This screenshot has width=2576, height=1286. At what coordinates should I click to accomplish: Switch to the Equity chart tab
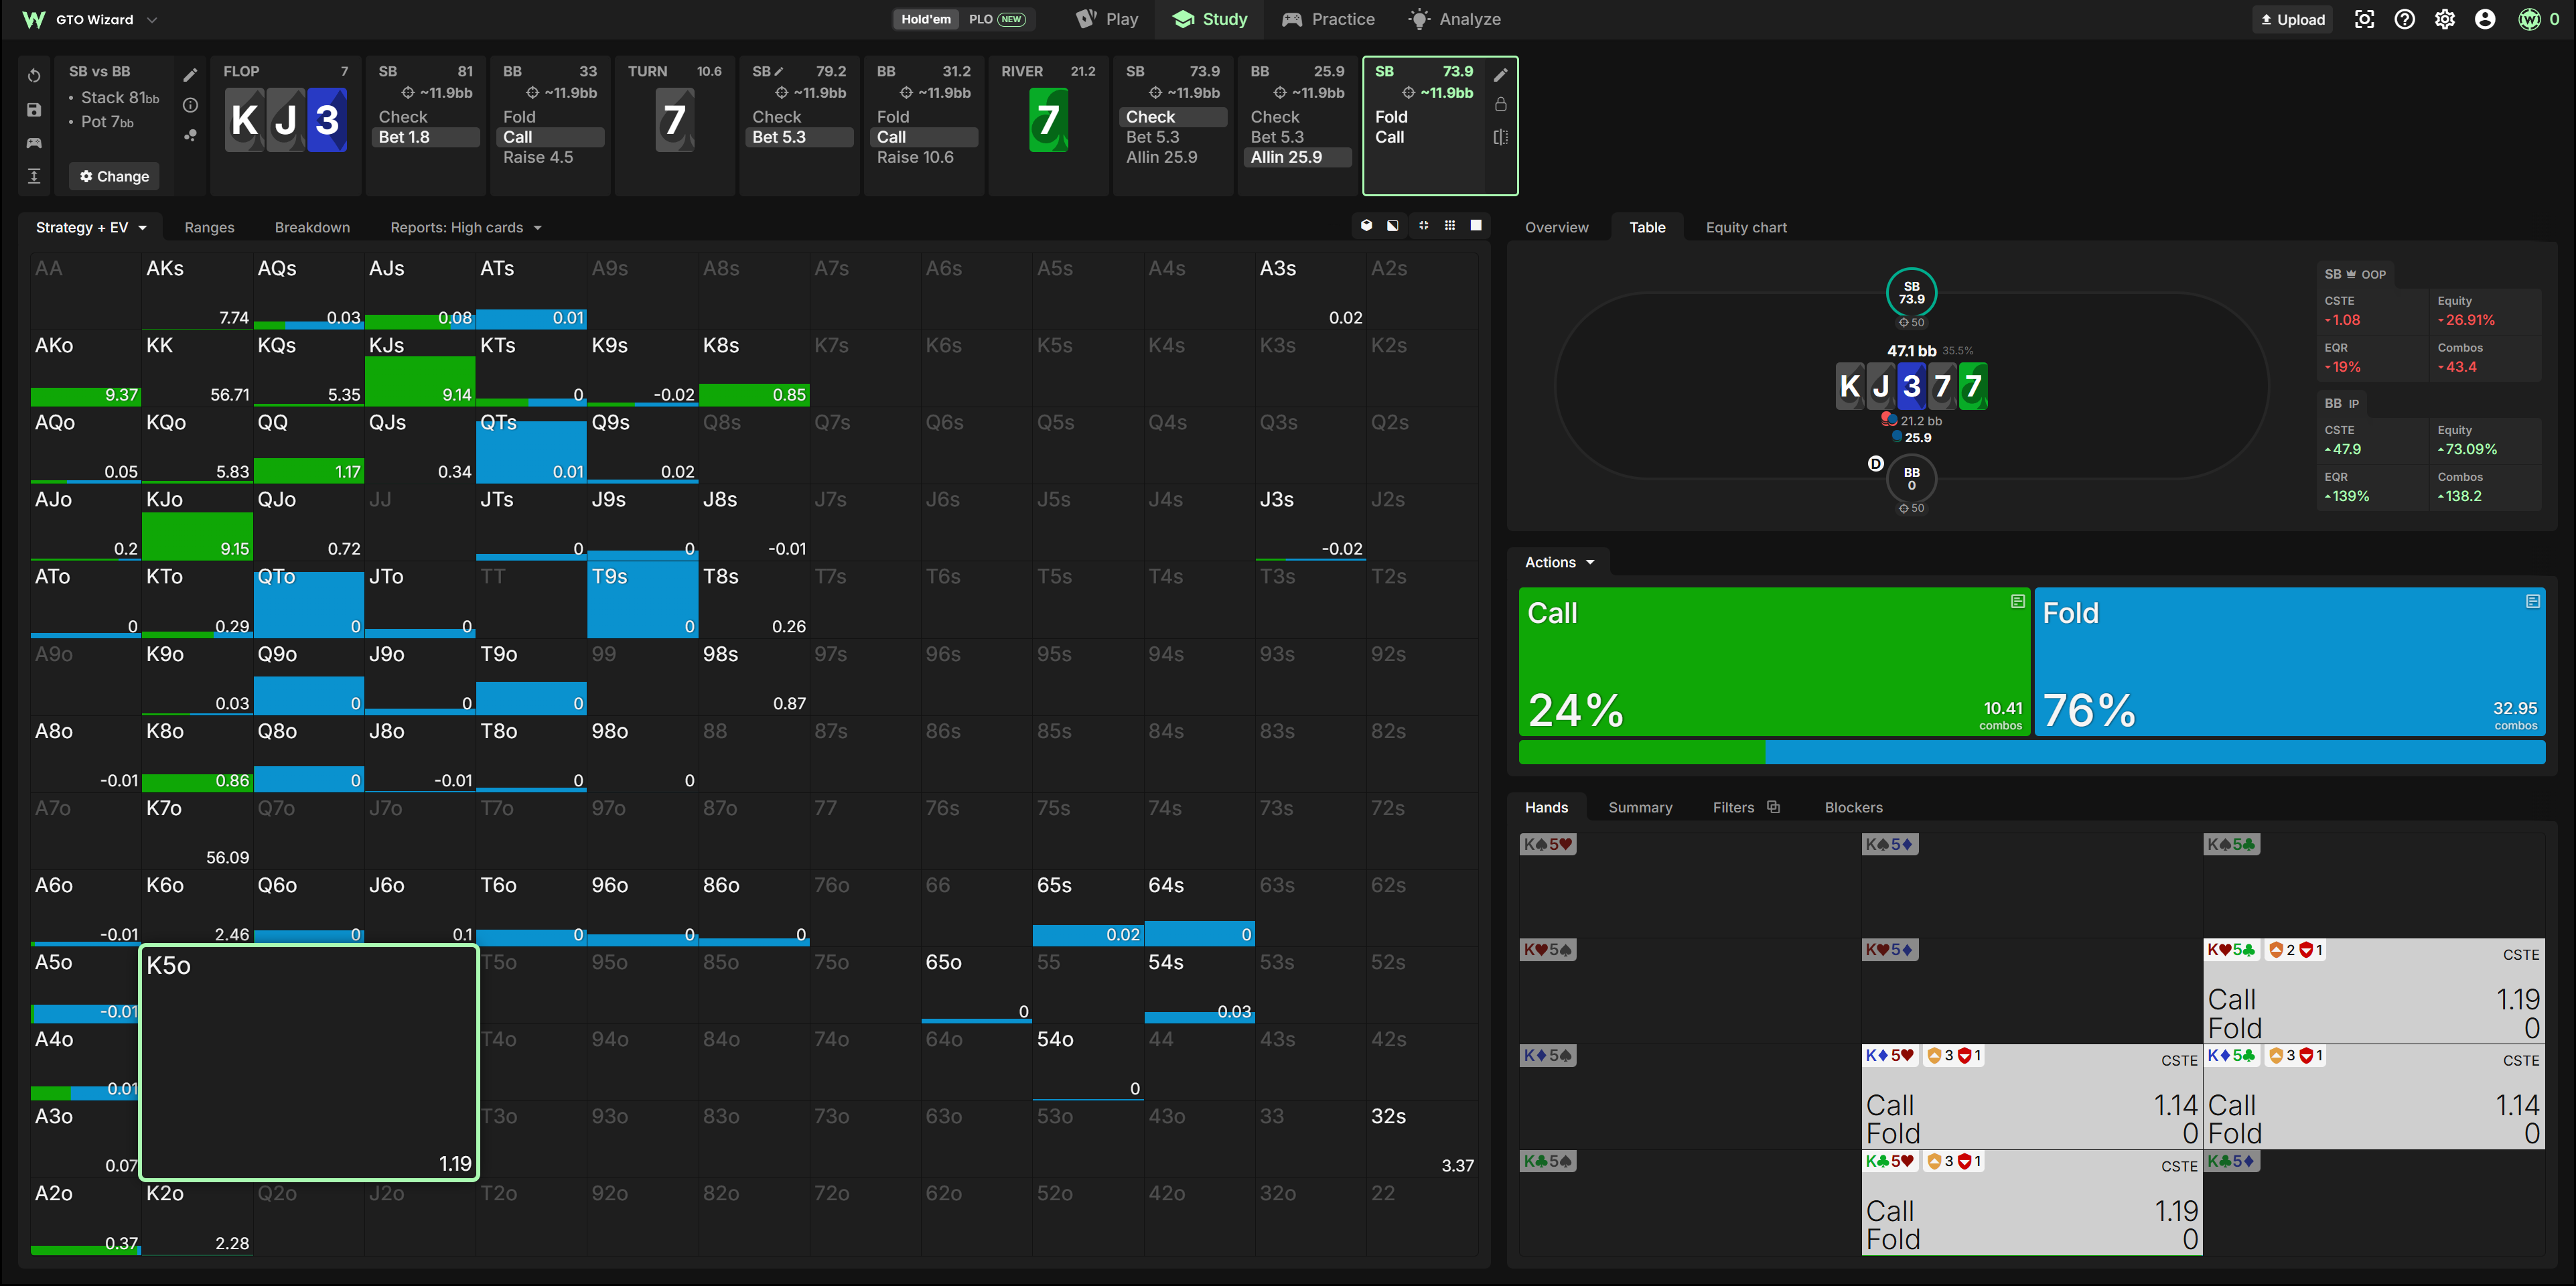[1745, 227]
